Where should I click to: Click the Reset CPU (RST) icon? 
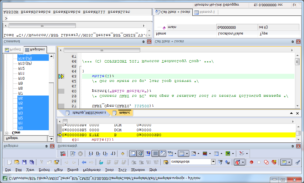click(63, 153)
